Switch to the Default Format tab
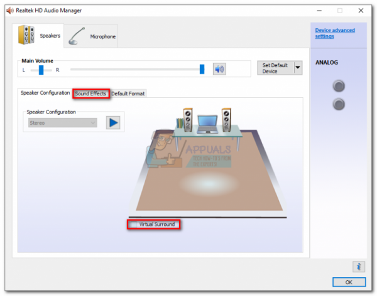The width and height of the screenshot is (377, 296). click(x=128, y=93)
